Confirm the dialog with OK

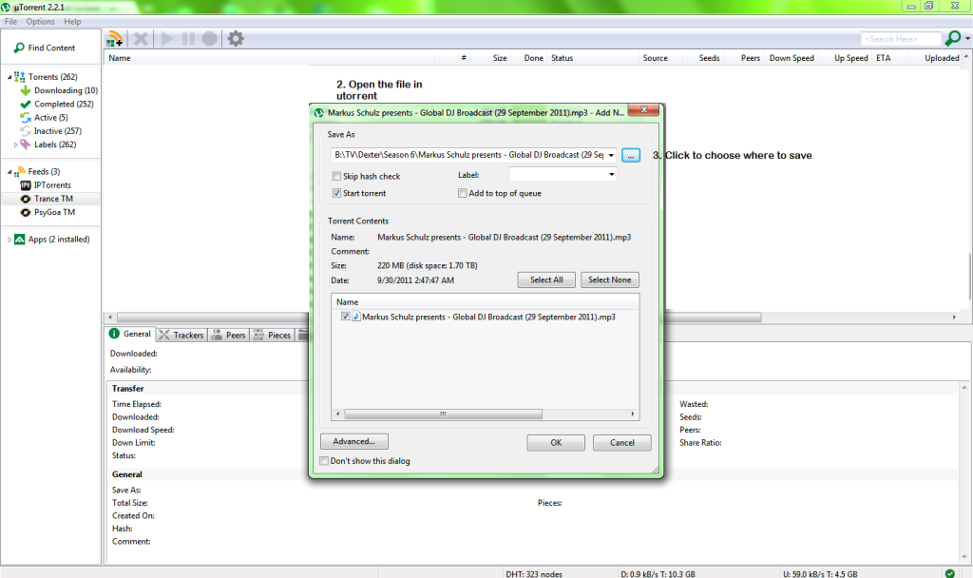pos(556,443)
